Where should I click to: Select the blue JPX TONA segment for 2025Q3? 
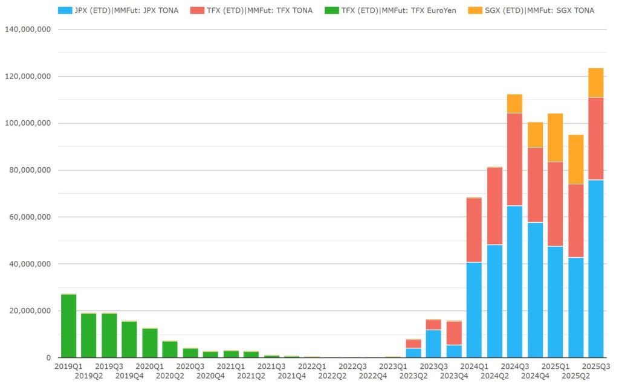click(x=595, y=269)
